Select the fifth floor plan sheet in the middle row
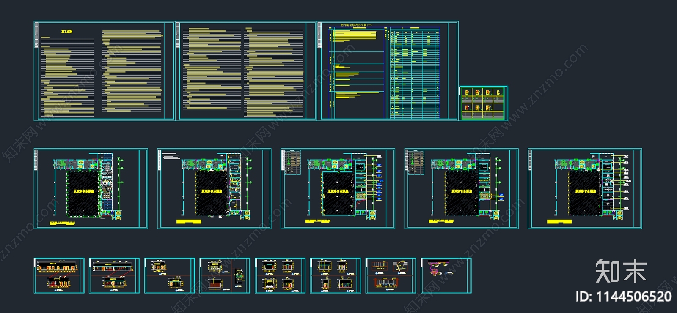 click(x=585, y=188)
